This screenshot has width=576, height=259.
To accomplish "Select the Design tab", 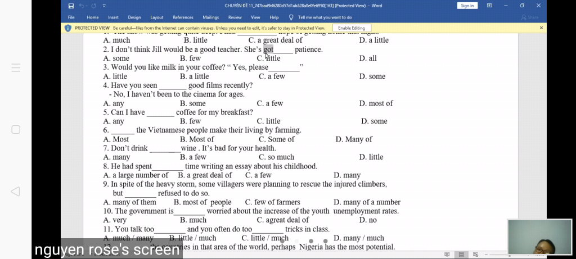I will click(134, 17).
